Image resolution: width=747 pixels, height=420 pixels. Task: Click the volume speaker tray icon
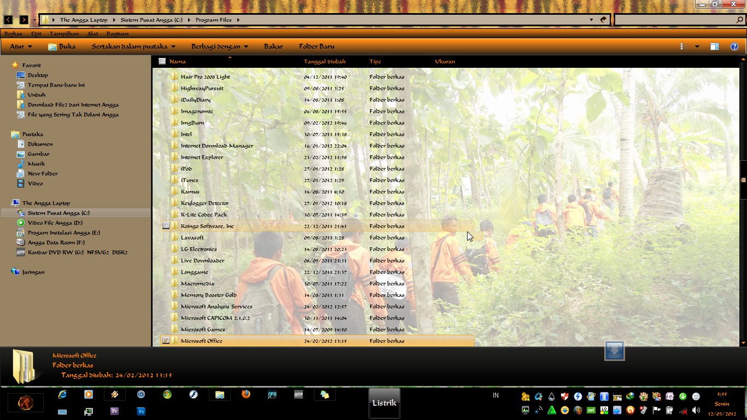pos(696,410)
